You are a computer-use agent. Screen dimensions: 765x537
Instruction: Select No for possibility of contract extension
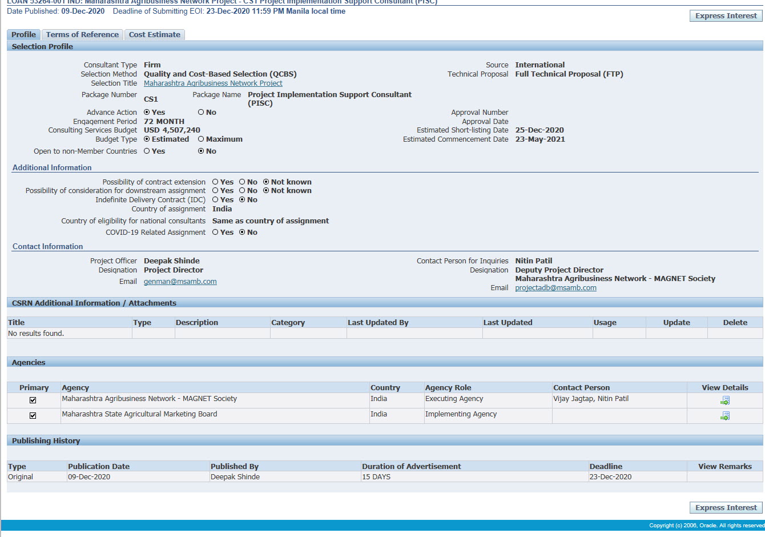click(242, 182)
